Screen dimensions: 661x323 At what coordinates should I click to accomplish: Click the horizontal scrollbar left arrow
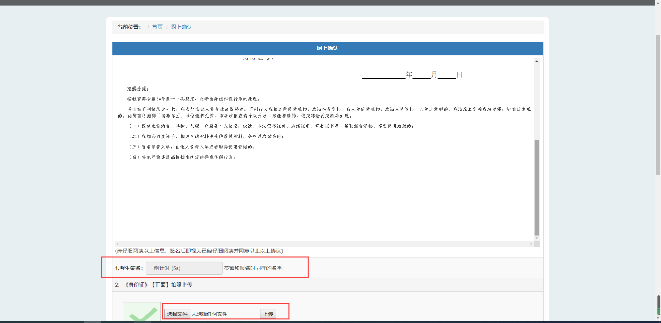pyautogui.click(x=118, y=244)
